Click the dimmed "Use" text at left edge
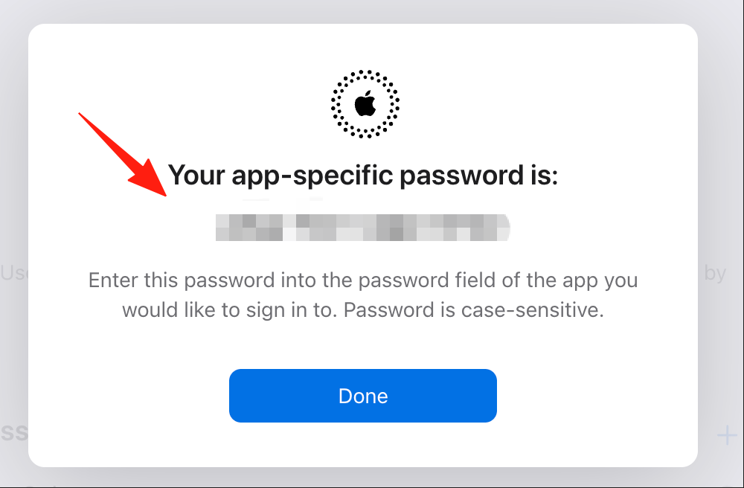Viewport: 744px width, 488px height. 13,273
